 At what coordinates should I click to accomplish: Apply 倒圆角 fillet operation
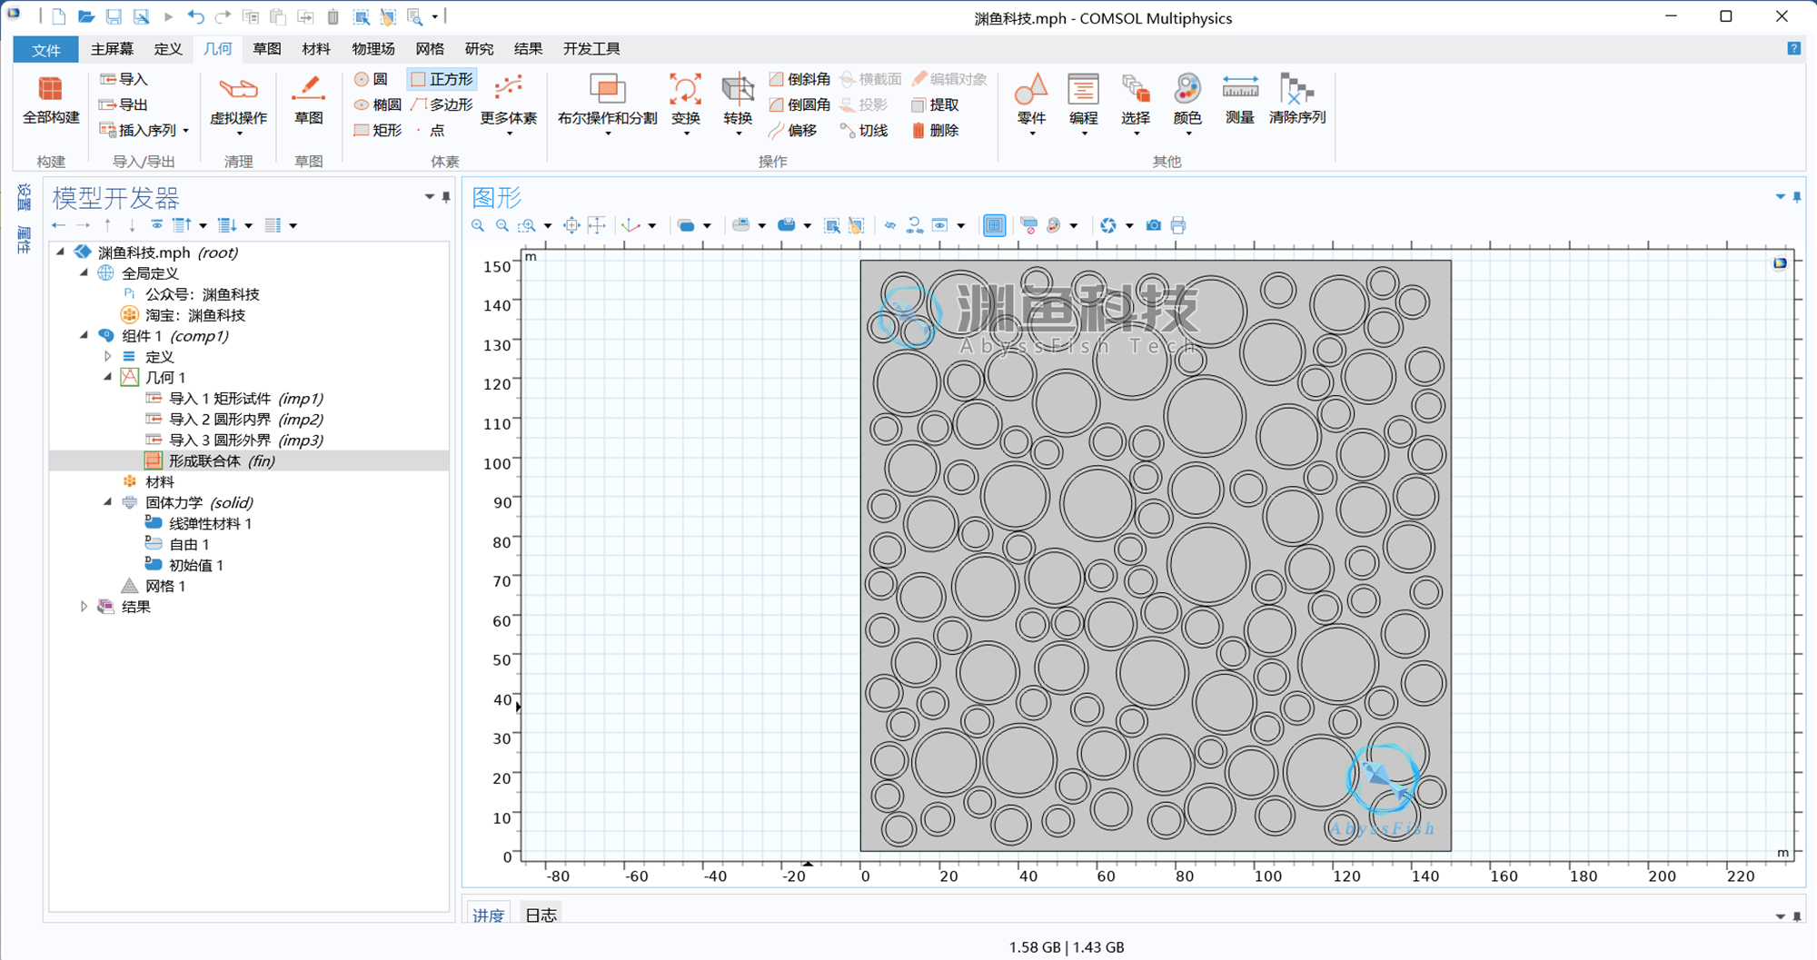point(799,104)
